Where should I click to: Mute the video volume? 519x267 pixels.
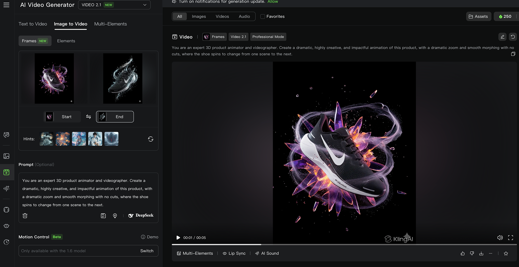pos(500,238)
